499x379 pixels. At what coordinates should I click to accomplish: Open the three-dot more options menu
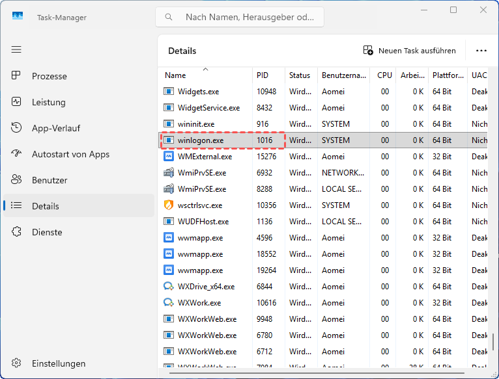pos(481,51)
